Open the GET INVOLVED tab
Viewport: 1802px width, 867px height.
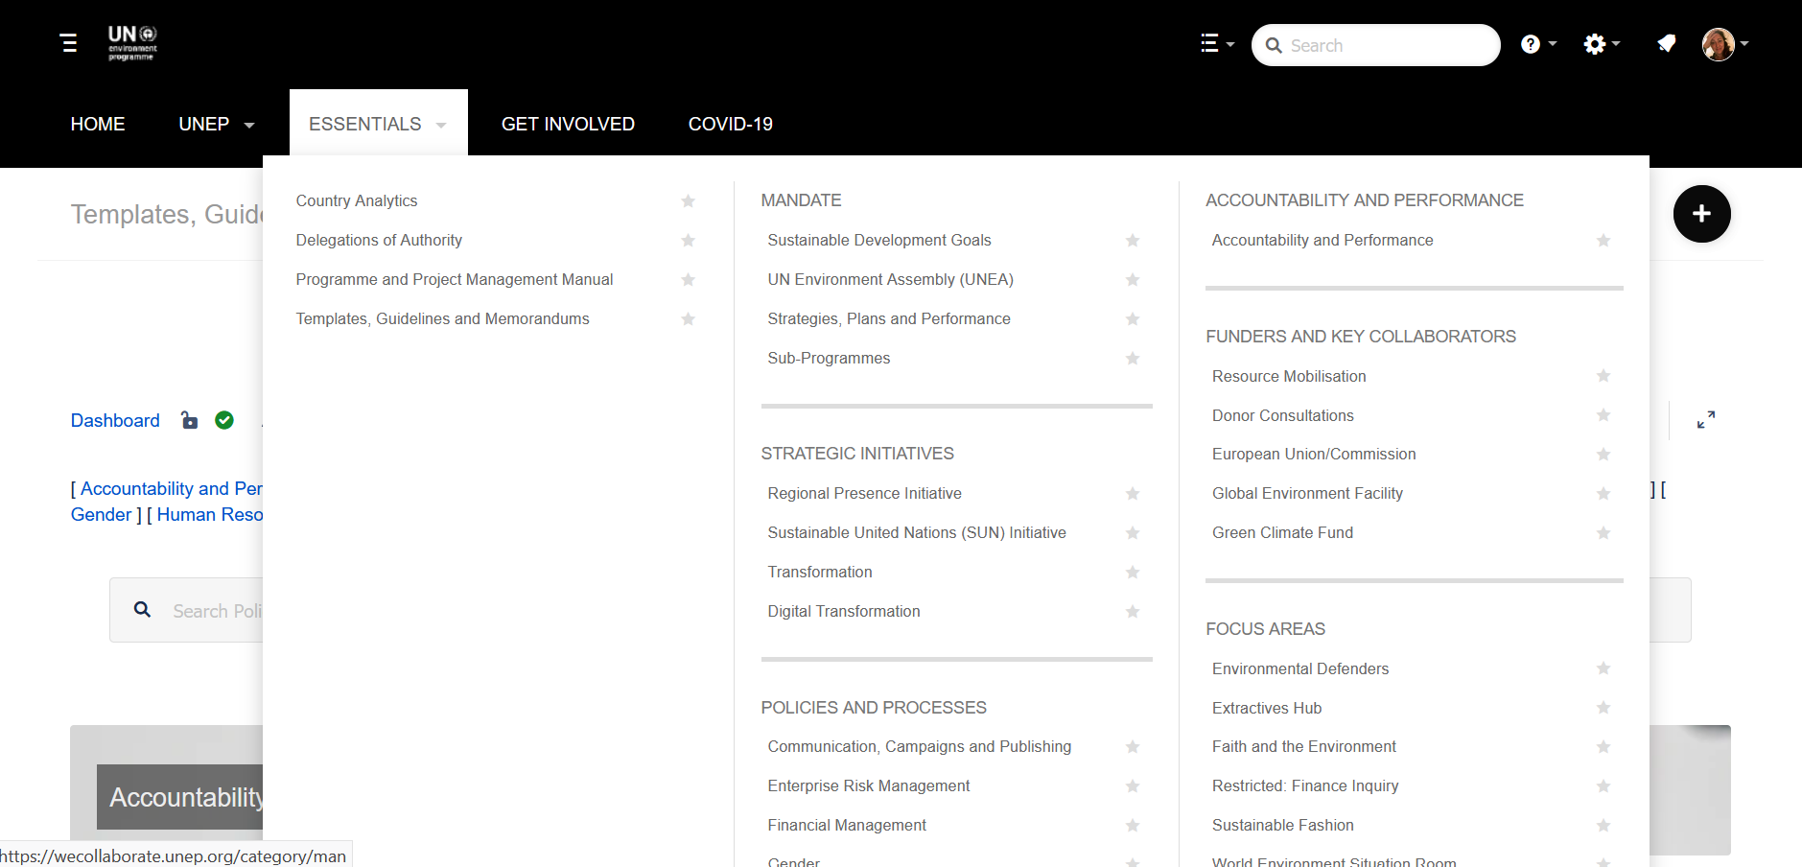(568, 124)
